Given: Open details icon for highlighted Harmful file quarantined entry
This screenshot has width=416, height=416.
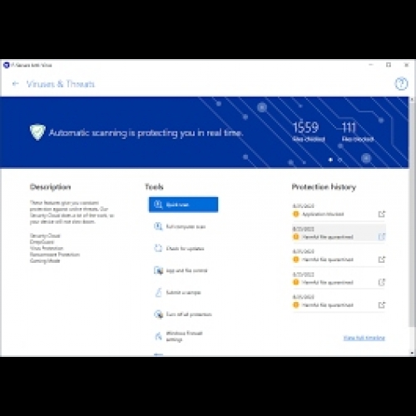Looking at the screenshot, I should click(x=382, y=236).
